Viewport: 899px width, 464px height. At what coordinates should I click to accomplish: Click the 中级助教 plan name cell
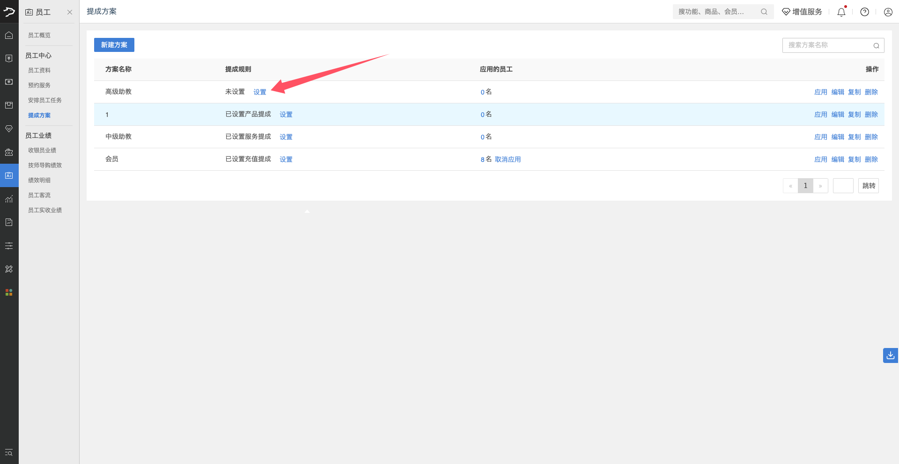coord(118,137)
